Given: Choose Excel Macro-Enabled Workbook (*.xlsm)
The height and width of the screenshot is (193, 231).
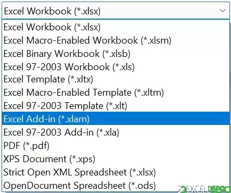Looking at the screenshot, I should (x=115, y=40).
